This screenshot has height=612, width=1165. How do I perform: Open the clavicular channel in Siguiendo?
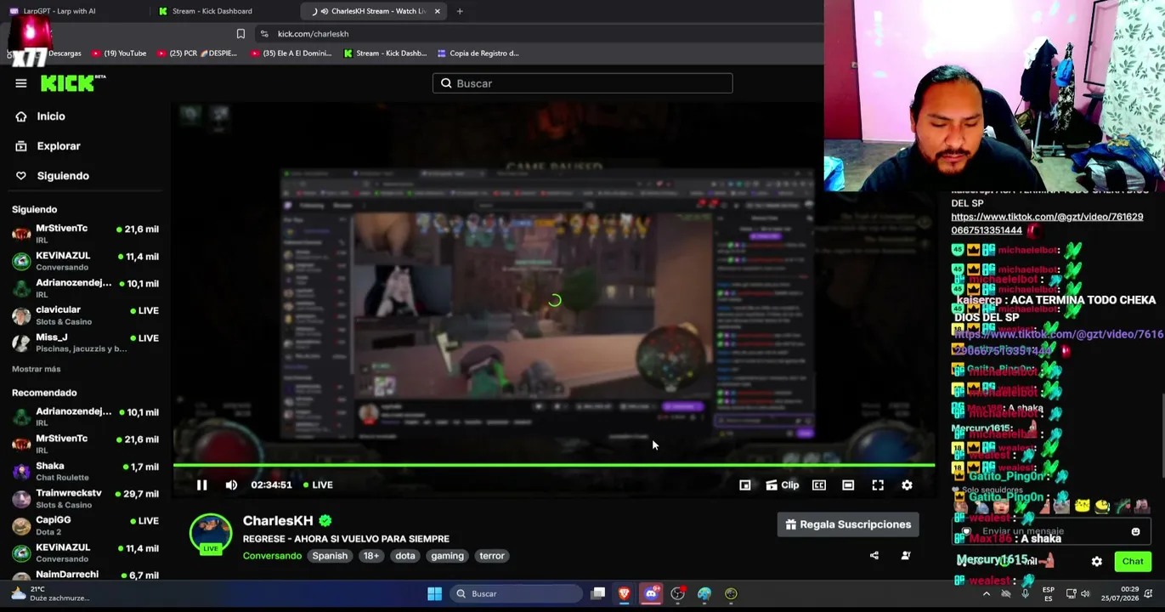point(83,315)
